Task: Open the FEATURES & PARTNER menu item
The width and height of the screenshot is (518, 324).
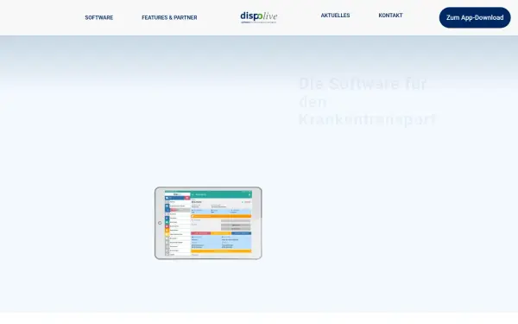Action: tap(169, 17)
